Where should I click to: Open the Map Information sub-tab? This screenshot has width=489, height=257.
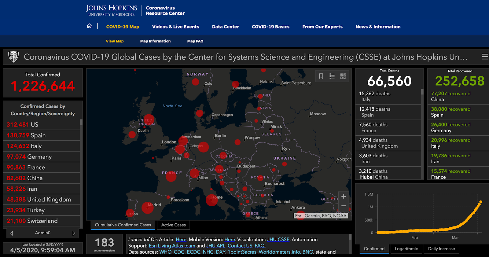coord(155,41)
